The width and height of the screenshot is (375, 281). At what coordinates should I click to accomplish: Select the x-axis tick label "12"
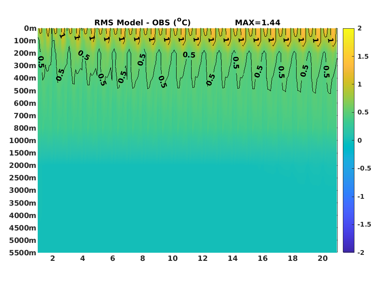[203, 259]
